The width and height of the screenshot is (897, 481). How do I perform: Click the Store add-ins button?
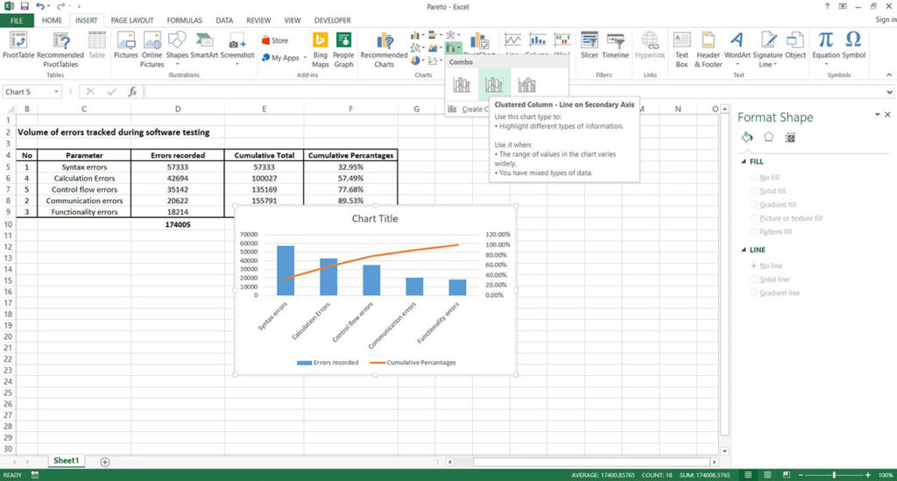click(275, 40)
